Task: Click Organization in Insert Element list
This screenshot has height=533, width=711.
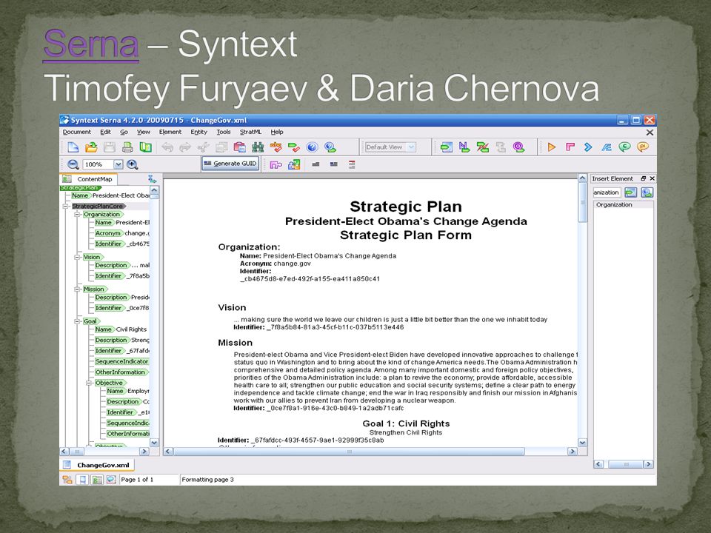Action: click(614, 205)
